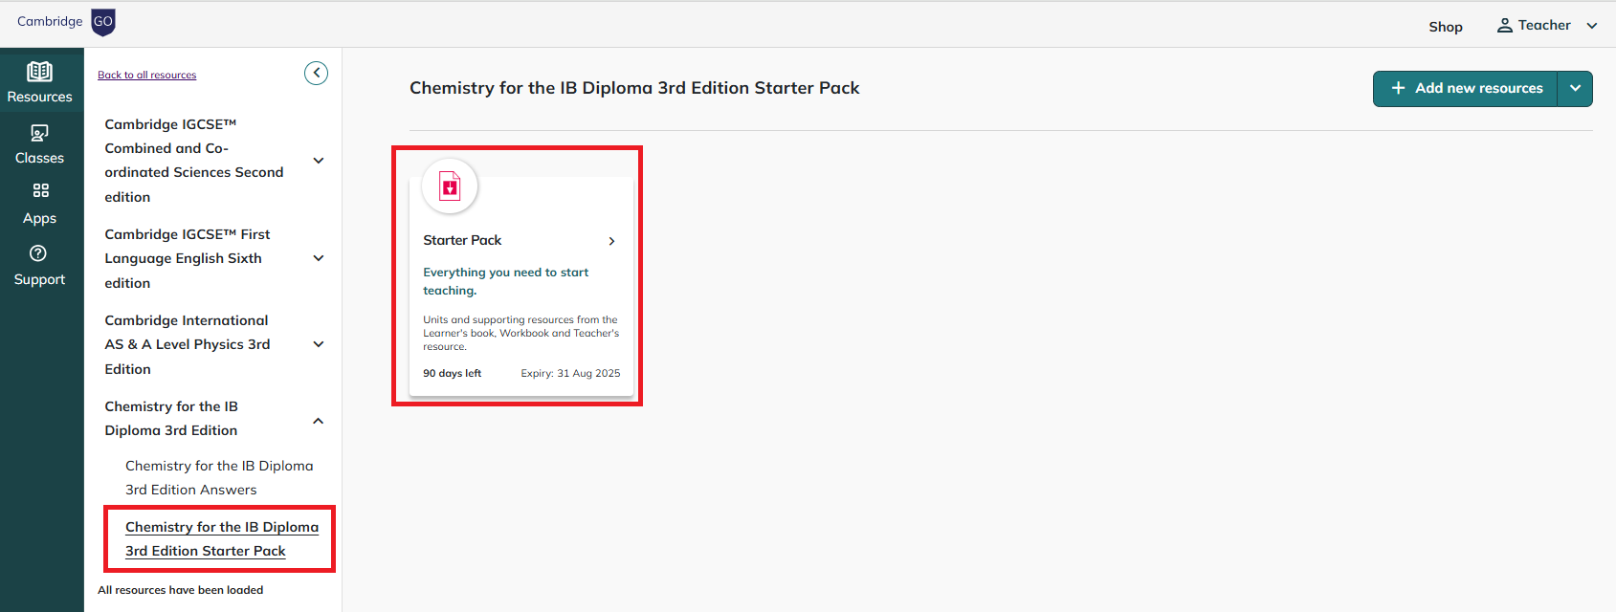This screenshot has width=1616, height=612.
Task: Open the Support help section
Action: click(x=40, y=266)
